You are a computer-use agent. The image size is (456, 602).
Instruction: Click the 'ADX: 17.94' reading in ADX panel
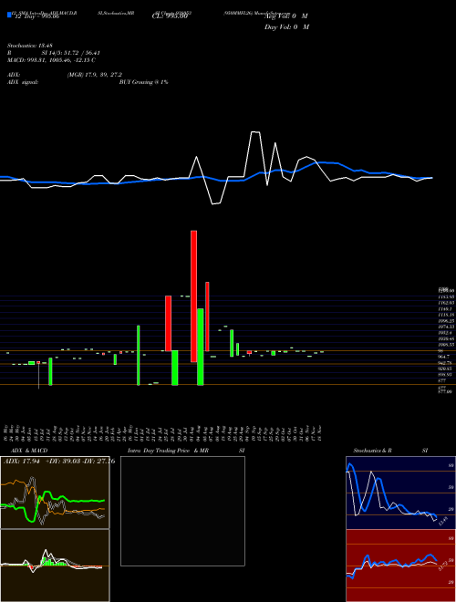[x=23, y=462]
